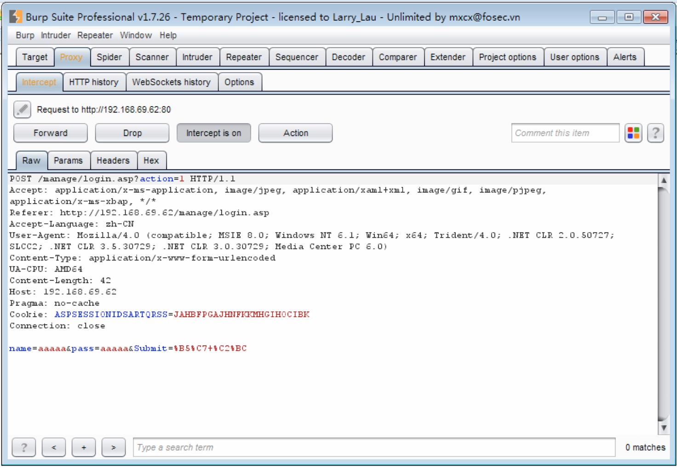Click the Referer header line
The height and width of the screenshot is (468, 677).
[x=139, y=213]
